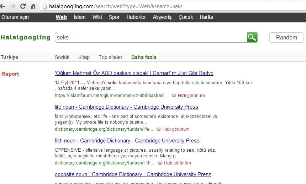The height and width of the screenshot is (184, 306).
Task: Open the Kitap filter
Action: tap(84, 57)
